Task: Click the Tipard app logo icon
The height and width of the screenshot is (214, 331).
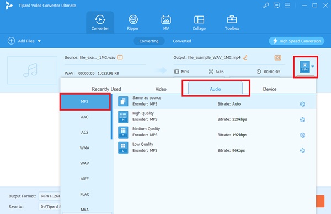Action: tap(9, 6)
